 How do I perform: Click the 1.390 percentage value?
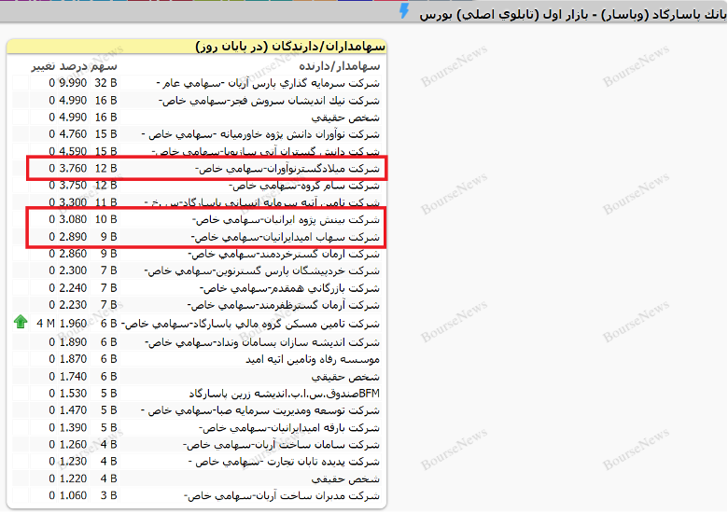click(73, 427)
